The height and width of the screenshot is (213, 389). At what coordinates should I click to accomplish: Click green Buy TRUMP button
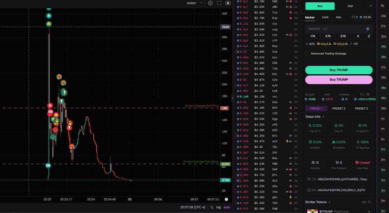(339, 70)
